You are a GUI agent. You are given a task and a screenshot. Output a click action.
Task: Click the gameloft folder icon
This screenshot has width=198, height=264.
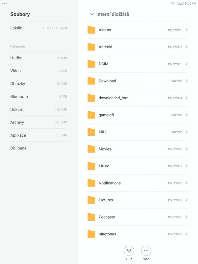(91, 115)
